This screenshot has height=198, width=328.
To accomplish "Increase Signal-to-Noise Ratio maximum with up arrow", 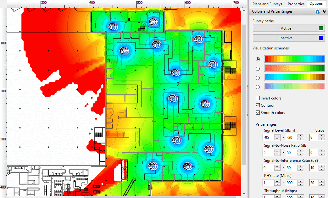I will point(300,151).
